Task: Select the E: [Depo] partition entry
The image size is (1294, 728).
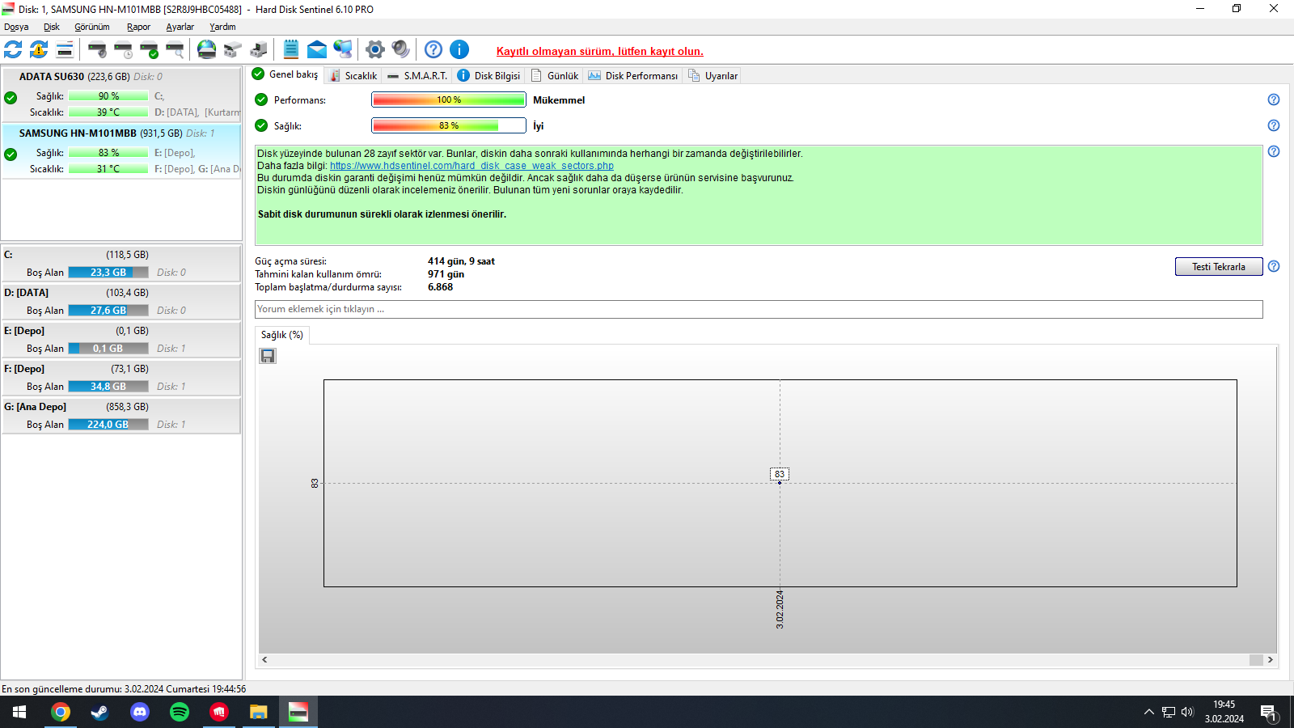Action: pyautogui.click(x=121, y=340)
